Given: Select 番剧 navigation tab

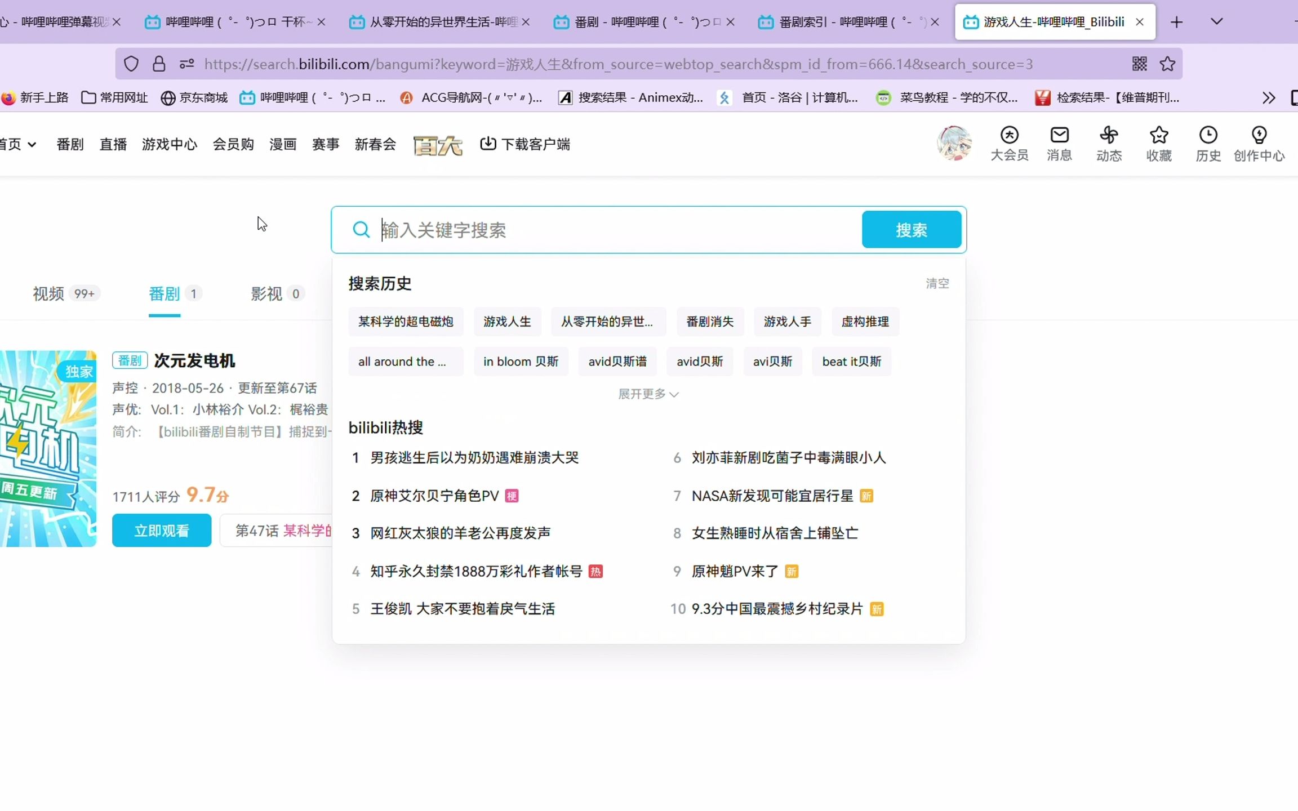Looking at the screenshot, I should 69,143.
